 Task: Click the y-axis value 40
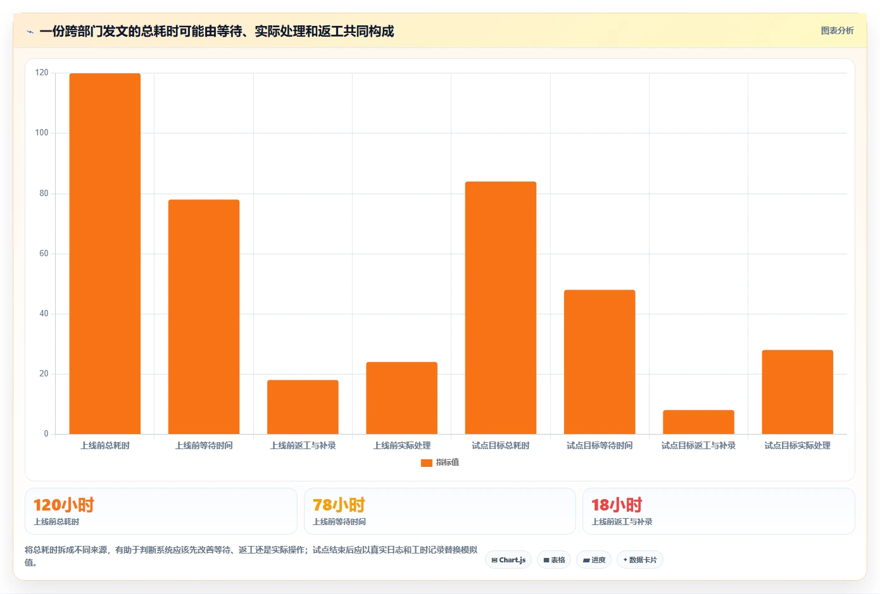click(x=44, y=314)
